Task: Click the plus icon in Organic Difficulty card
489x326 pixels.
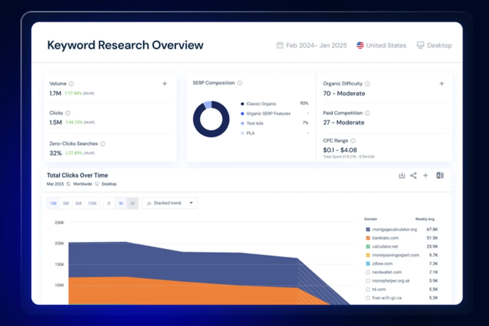Action: tap(442, 83)
